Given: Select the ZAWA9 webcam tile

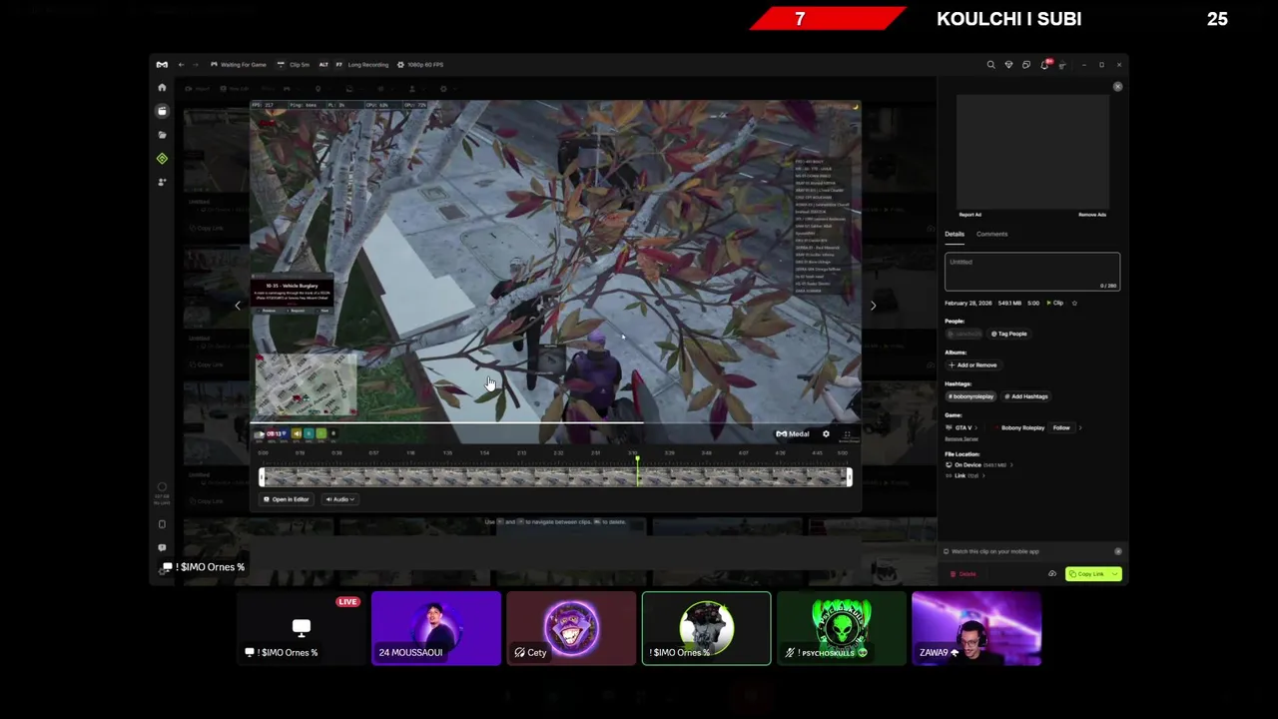Looking at the screenshot, I should pos(976,628).
